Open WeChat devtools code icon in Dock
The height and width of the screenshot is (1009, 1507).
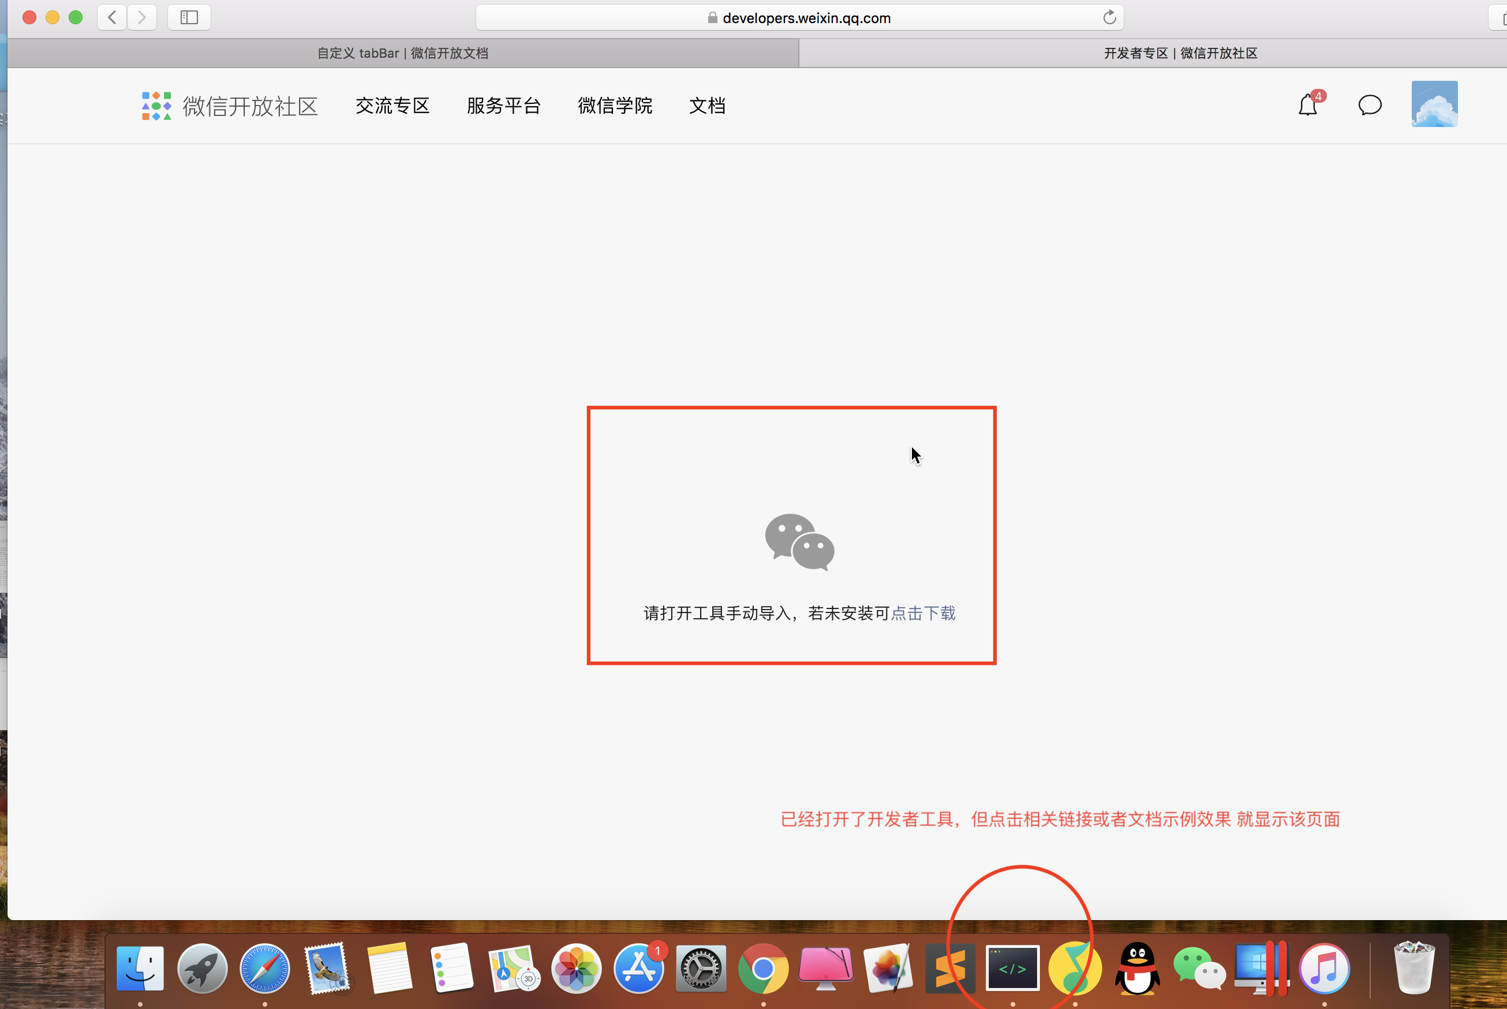pyautogui.click(x=1012, y=968)
